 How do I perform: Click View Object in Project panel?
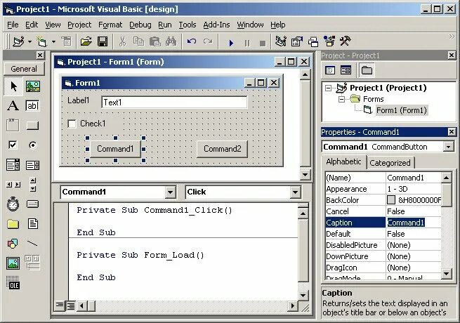[x=346, y=70]
